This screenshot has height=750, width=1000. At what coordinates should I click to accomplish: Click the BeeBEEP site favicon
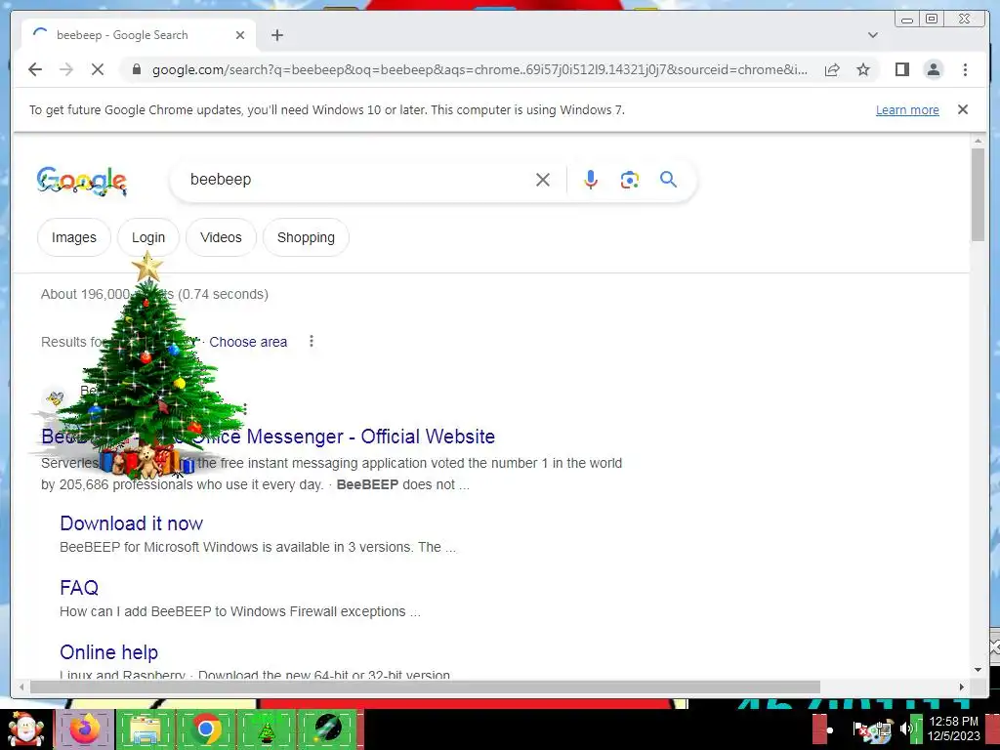pos(56,399)
